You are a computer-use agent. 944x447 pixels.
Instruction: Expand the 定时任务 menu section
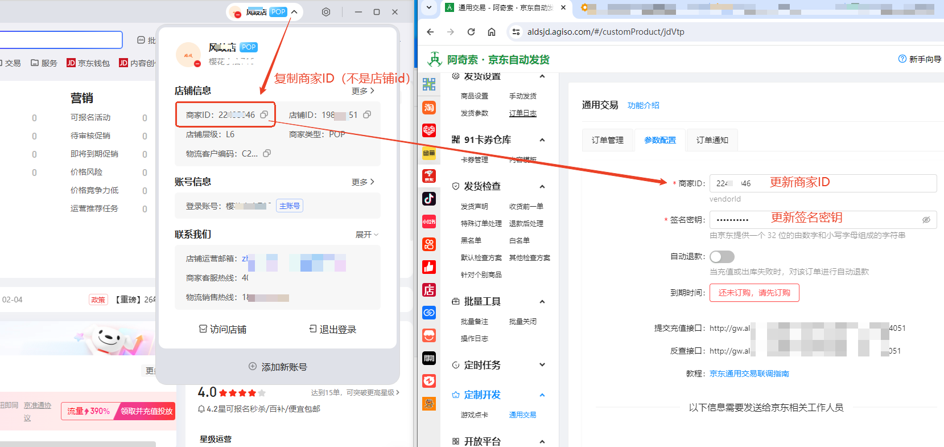[x=542, y=365]
